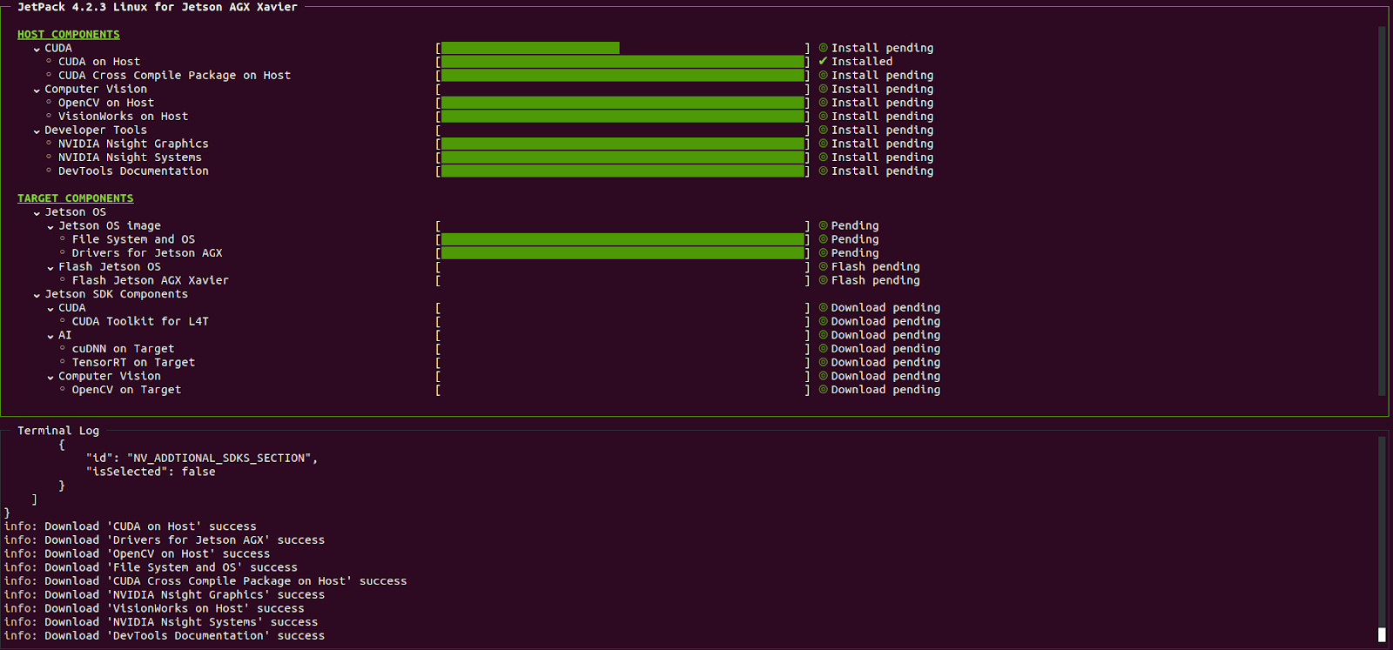This screenshot has width=1393, height=650.
Task: Click pending icon for Drivers for Jetson AGX
Action: (823, 252)
